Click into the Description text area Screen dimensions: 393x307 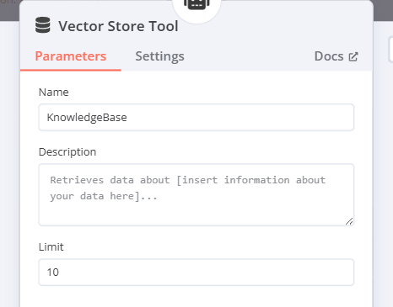pos(196,194)
